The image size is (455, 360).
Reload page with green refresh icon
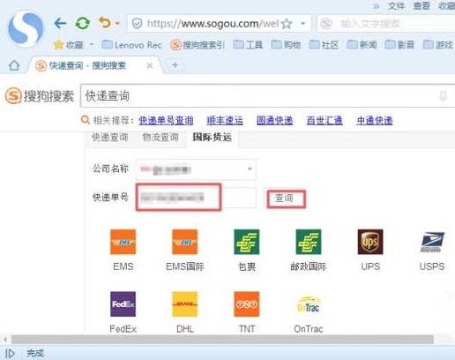[82, 23]
